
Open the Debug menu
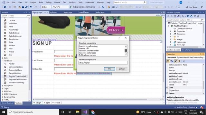[49, 2]
